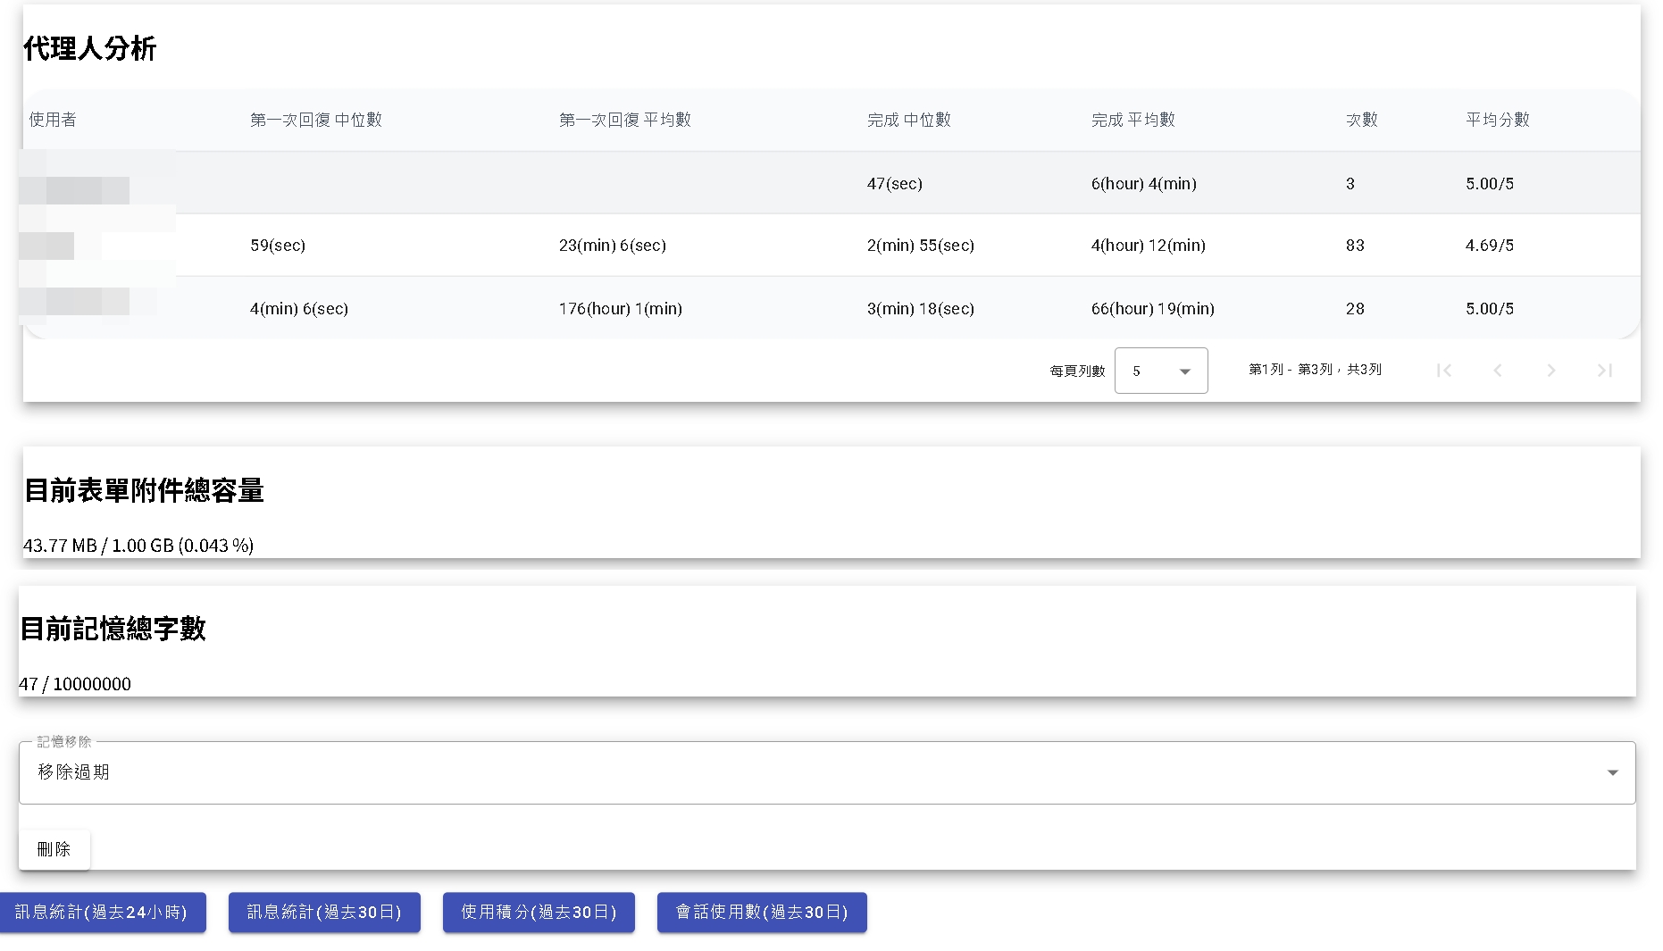Sort by 完成 平均數 column header

(1133, 120)
